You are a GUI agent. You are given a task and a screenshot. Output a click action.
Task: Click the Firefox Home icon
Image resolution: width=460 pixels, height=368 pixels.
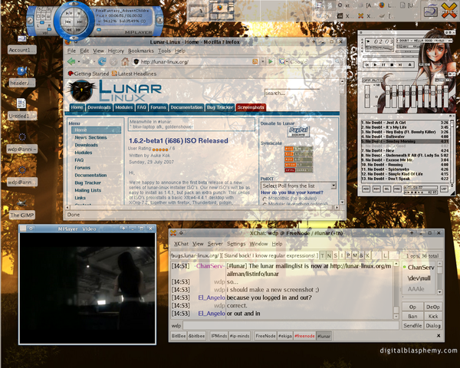[x=125, y=61]
